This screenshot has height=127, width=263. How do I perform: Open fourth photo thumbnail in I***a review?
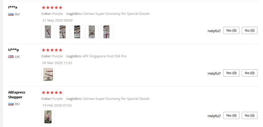coord(92,32)
